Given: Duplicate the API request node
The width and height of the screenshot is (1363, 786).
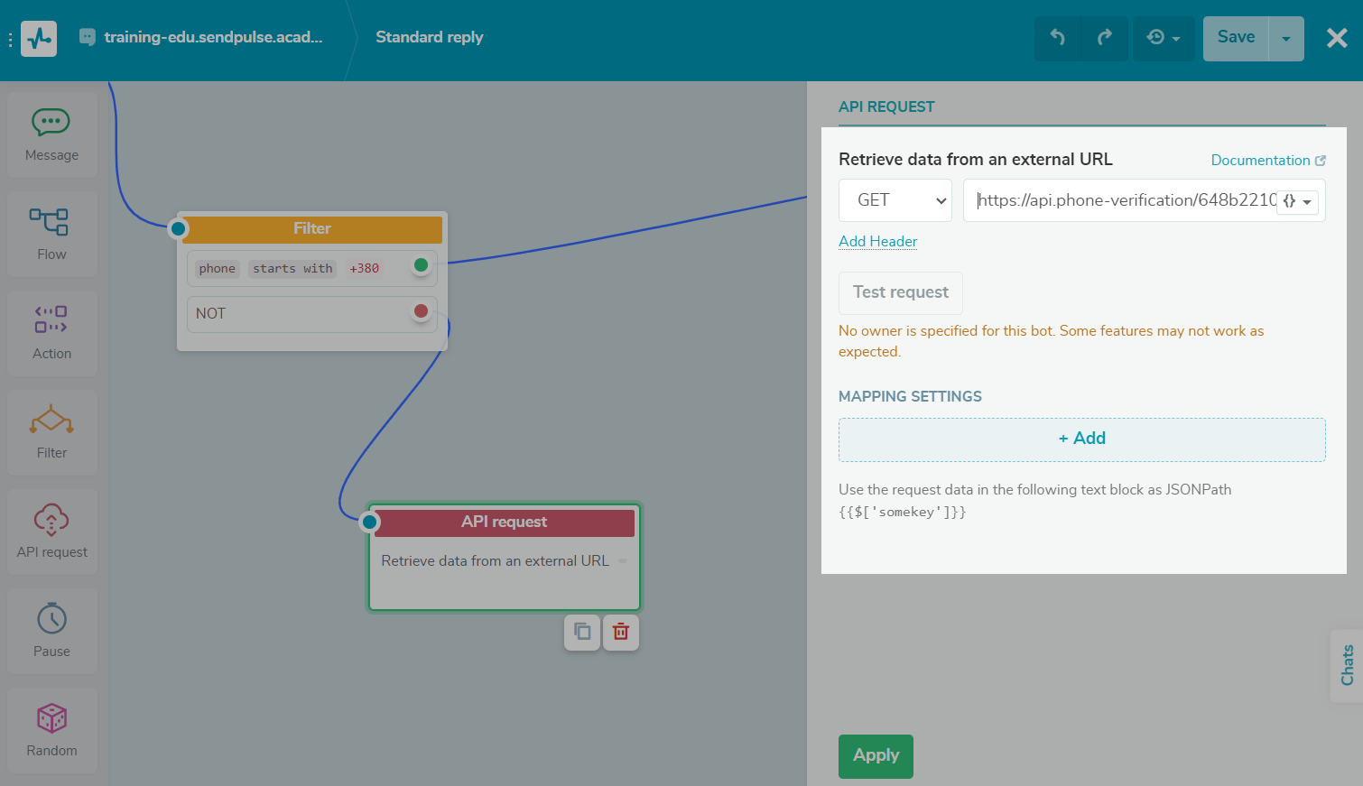Looking at the screenshot, I should [x=582, y=632].
